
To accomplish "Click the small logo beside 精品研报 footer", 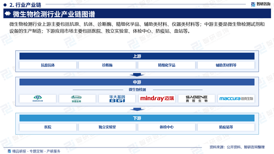I will click(9, 151).
